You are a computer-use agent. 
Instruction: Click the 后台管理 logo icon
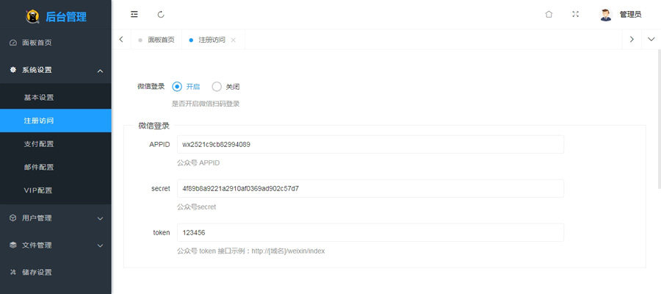point(33,16)
